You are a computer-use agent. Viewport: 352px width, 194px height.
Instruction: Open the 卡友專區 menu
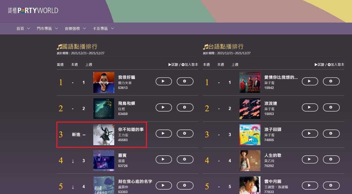[x=103, y=29]
